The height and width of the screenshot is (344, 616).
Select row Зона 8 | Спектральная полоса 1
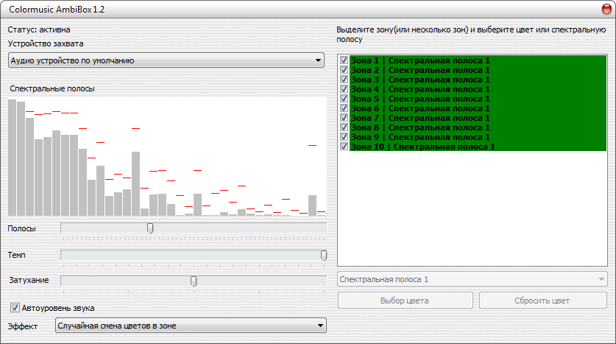click(478, 127)
